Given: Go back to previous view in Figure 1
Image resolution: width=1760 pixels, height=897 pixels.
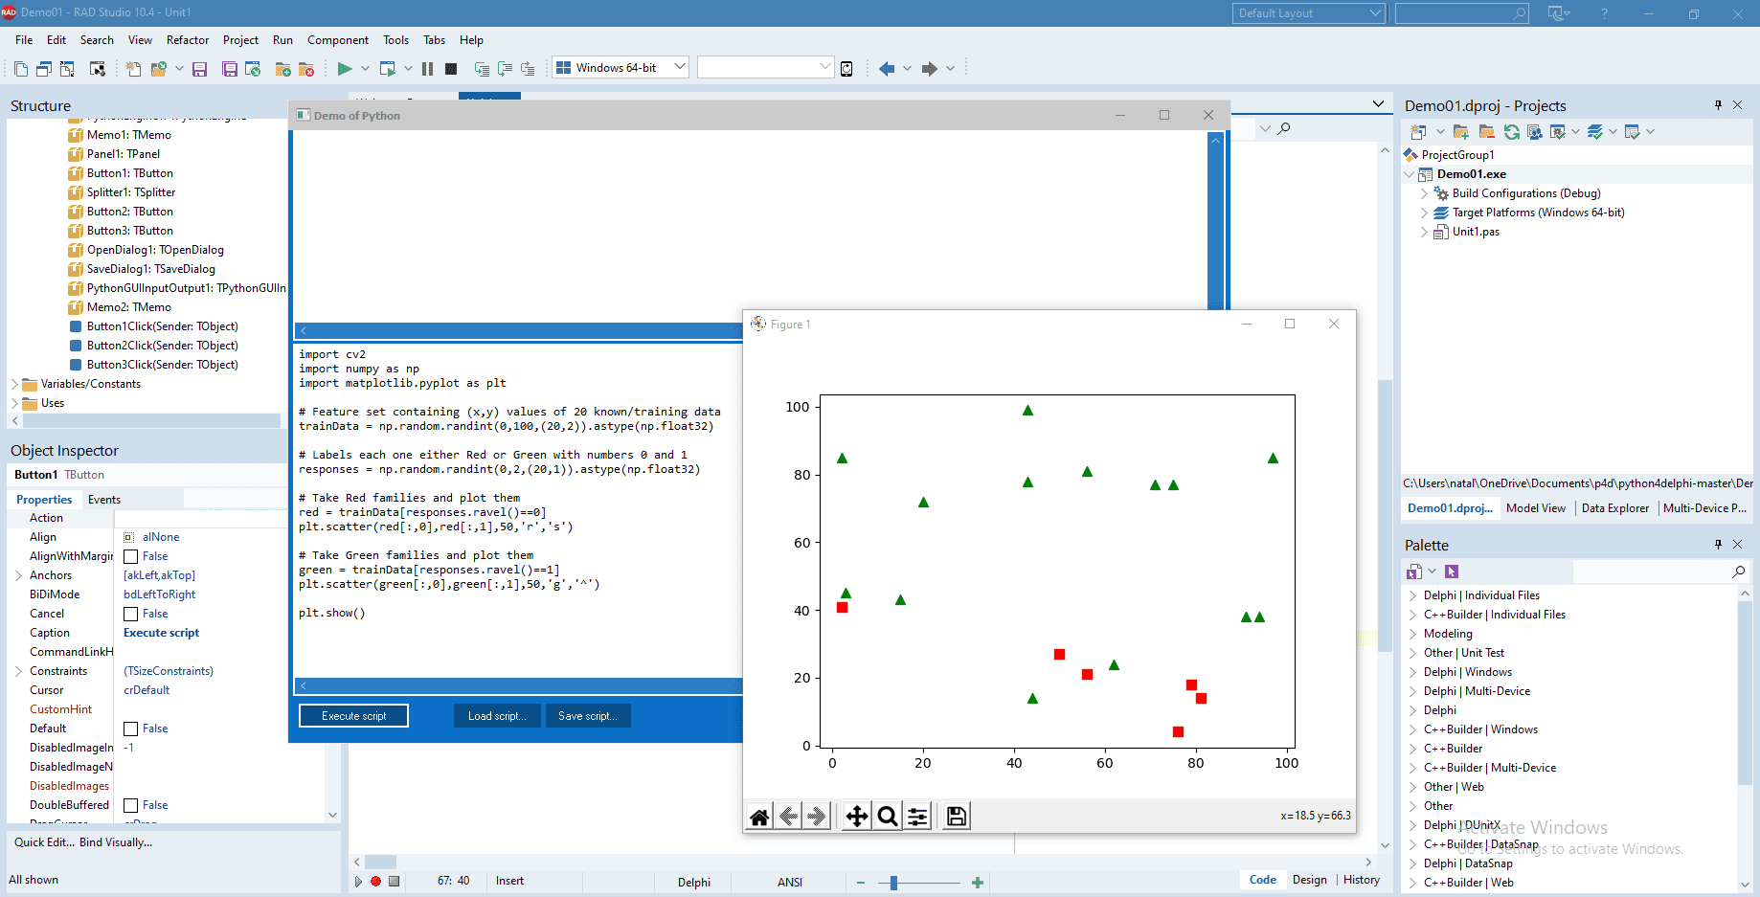Looking at the screenshot, I should (789, 817).
